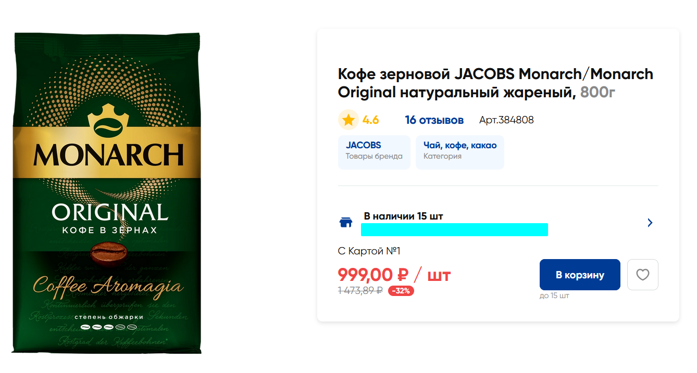The height and width of the screenshot is (373, 697).
Task: Open the 16 отзывов reviews link
Action: point(434,120)
